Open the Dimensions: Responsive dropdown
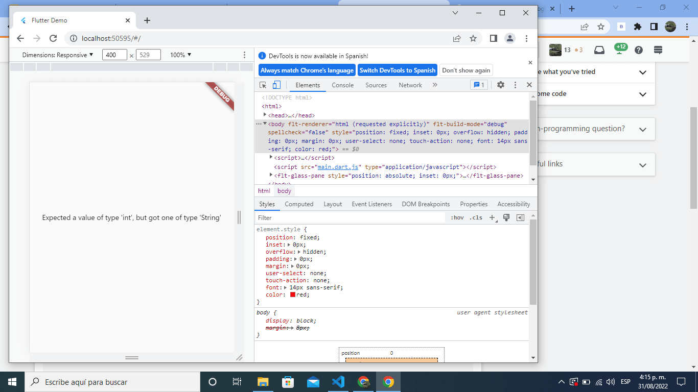The height and width of the screenshot is (392, 698). (x=58, y=55)
